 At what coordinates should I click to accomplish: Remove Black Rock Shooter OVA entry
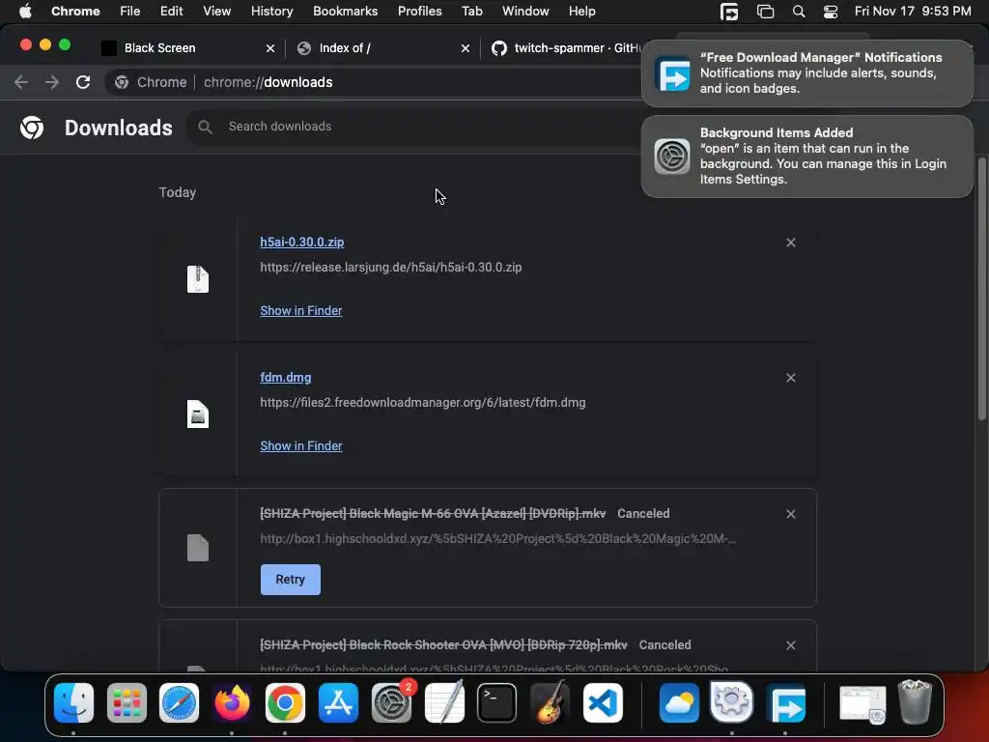coord(790,645)
